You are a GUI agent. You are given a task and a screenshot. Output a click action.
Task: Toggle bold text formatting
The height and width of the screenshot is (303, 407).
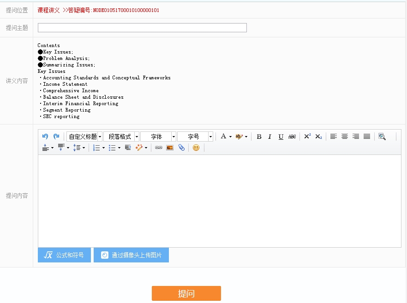click(x=259, y=137)
